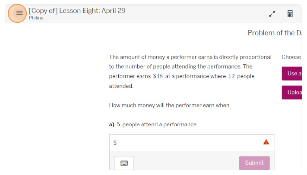Click the student name Philina
Screen dimensions: 307x175
pos(36,18)
